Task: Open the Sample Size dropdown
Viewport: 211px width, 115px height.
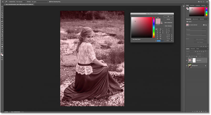Action: (21, 2)
